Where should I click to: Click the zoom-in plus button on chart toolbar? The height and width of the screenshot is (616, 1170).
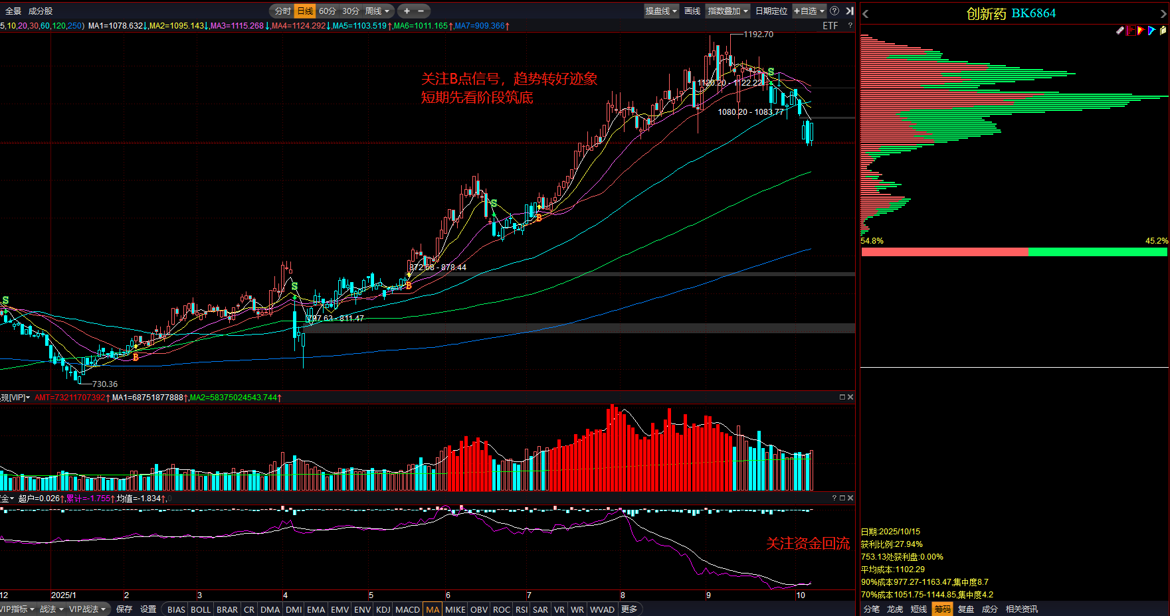click(407, 11)
